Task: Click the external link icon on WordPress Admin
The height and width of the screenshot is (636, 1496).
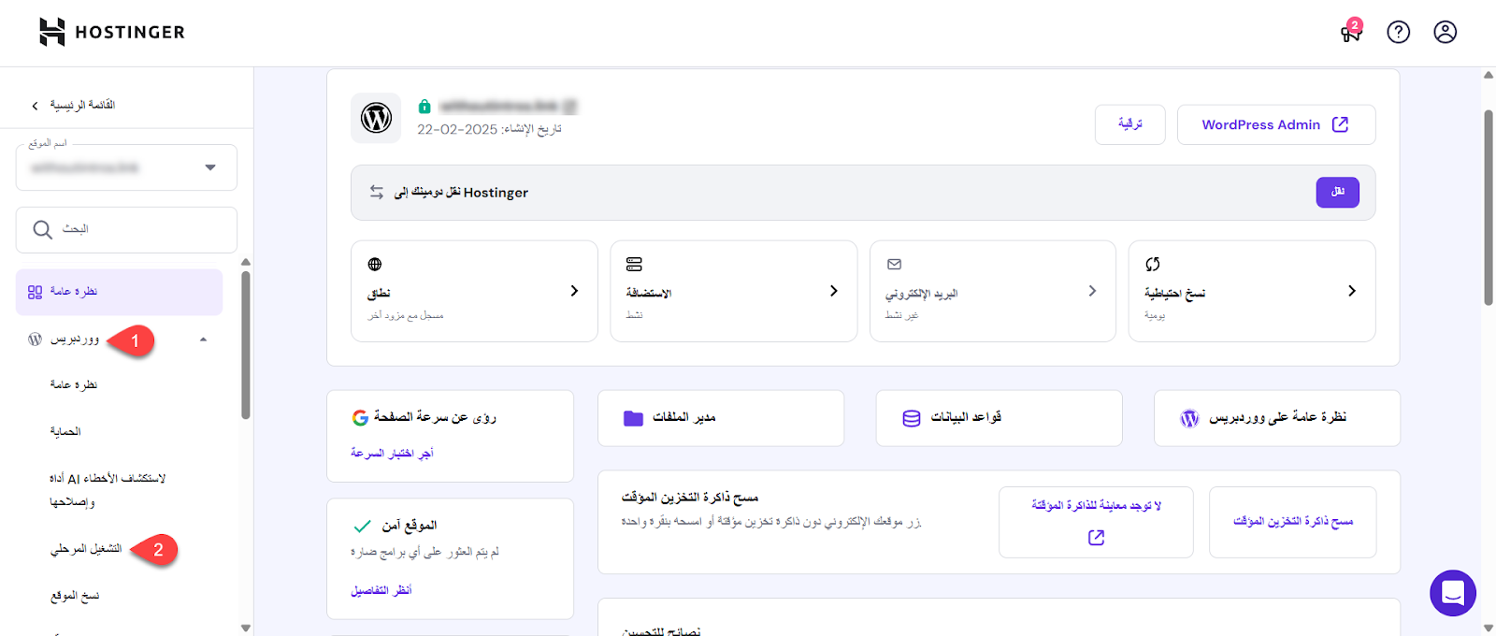Action: click(x=1340, y=124)
